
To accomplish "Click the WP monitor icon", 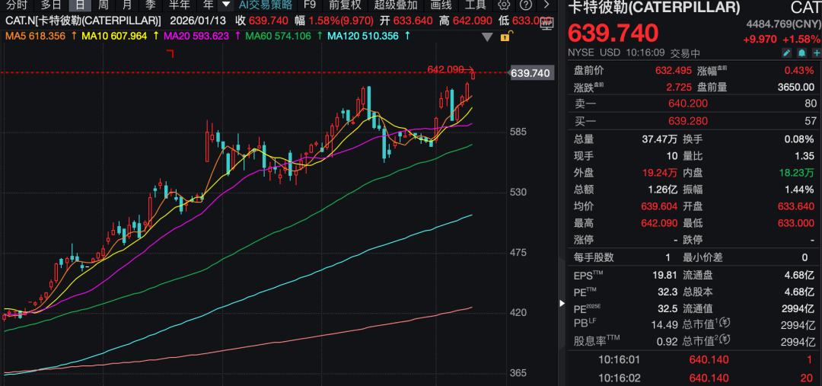I will (x=546, y=24).
